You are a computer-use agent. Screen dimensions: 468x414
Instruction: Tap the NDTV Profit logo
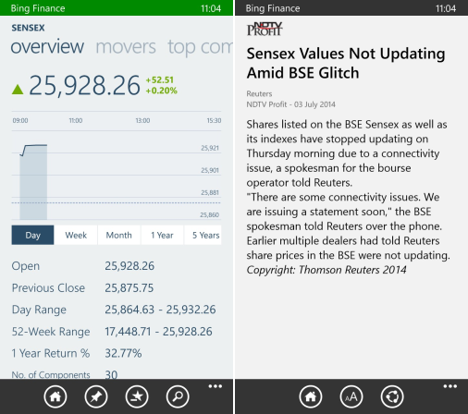click(x=265, y=29)
